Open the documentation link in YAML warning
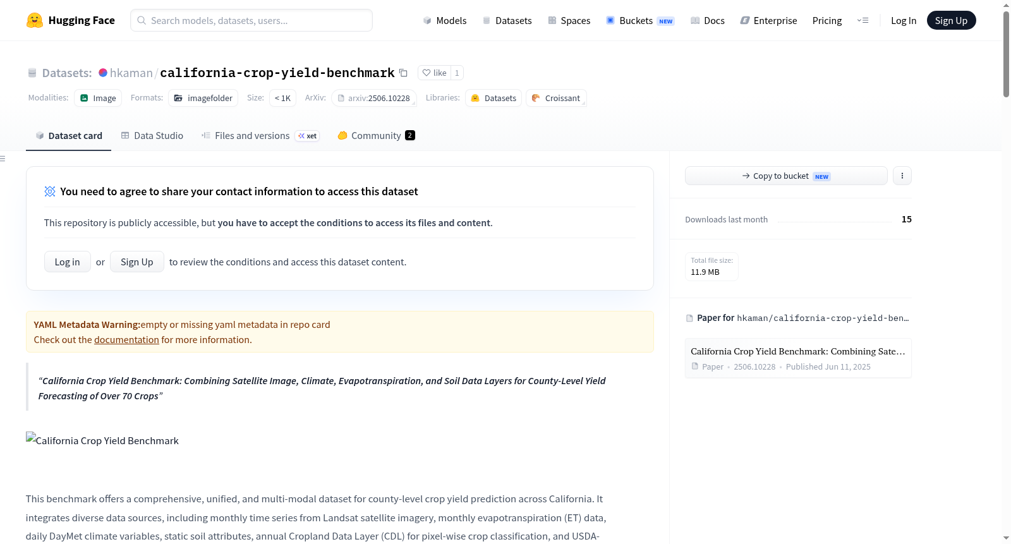The height and width of the screenshot is (544, 1011). [x=126, y=340]
